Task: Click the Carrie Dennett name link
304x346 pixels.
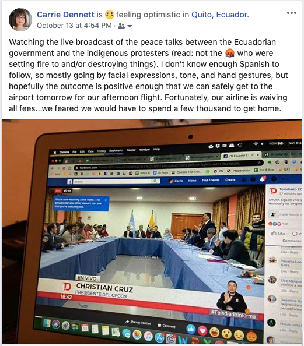Action: click(65, 15)
